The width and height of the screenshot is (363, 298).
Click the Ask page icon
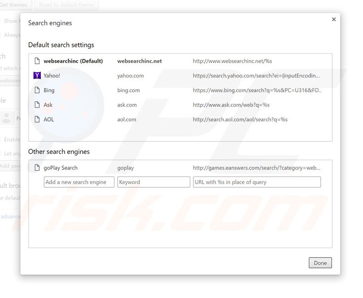(37, 105)
